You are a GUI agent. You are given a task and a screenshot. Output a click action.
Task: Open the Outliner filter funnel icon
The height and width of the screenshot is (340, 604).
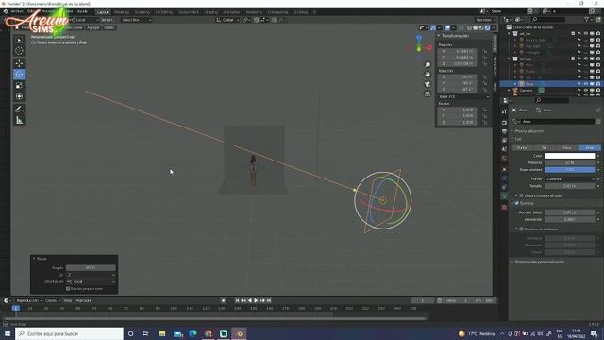[586, 19]
